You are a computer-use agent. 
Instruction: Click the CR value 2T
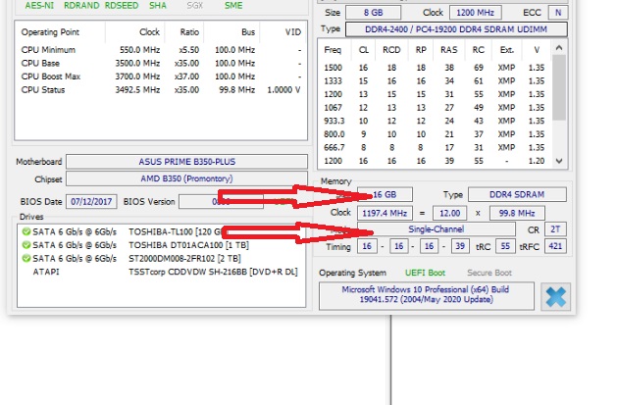pos(555,229)
